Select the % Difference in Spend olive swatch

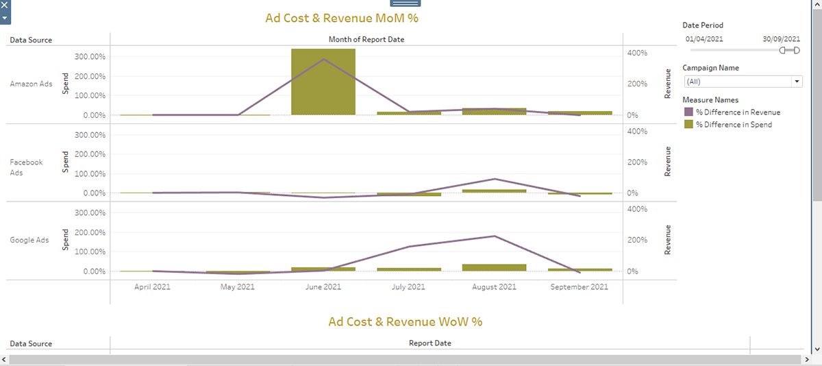(x=688, y=124)
